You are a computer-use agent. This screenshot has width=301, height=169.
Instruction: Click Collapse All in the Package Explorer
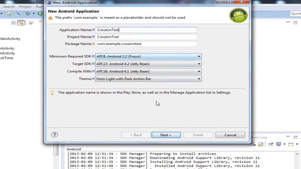[14, 23]
